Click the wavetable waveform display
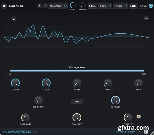This screenshot has width=154, height=135. coord(77,37)
